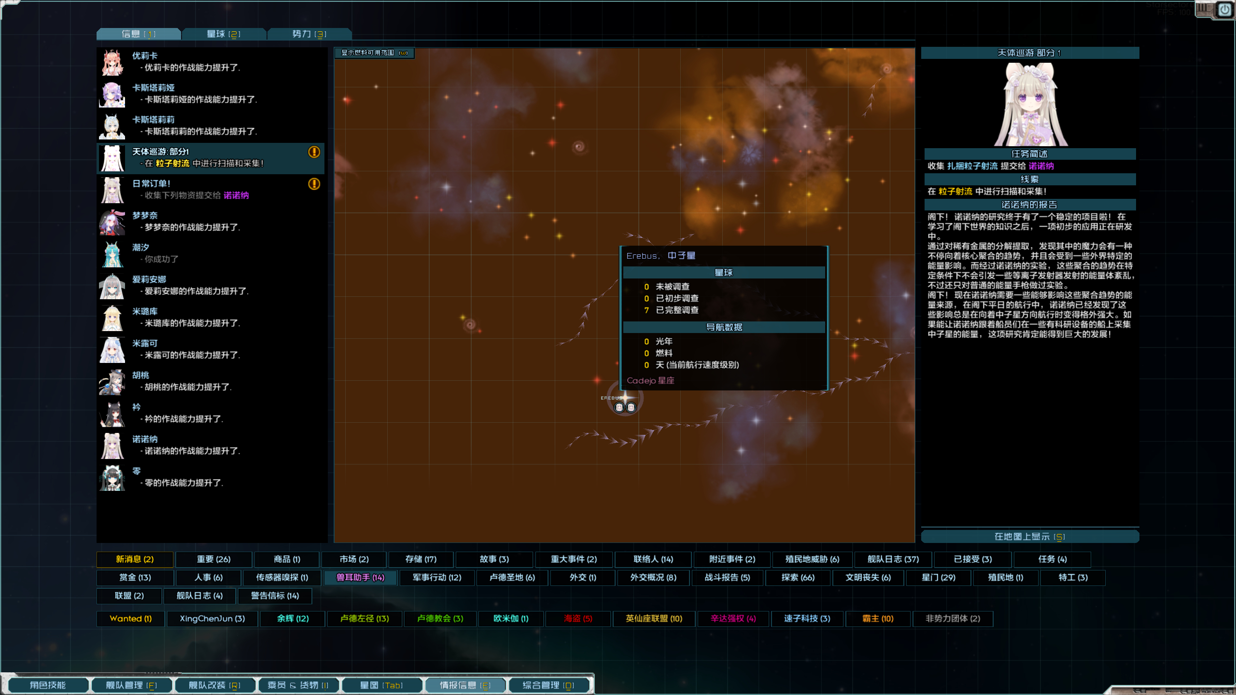
Task: Click the warning icon on 天体巡游 entry
Action: [314, 152]
